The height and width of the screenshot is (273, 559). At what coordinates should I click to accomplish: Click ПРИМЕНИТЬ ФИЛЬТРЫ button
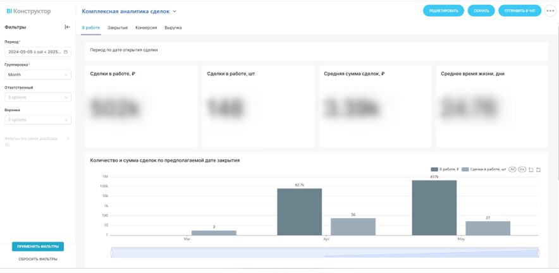(x=38, y=246)
